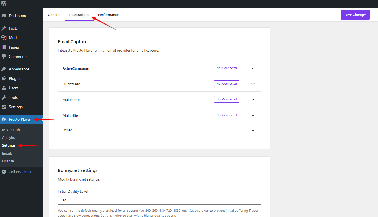Click the WordPress logo icon
Image resolution: width=378 pixels, height=217 pixels.
(4, 4)
